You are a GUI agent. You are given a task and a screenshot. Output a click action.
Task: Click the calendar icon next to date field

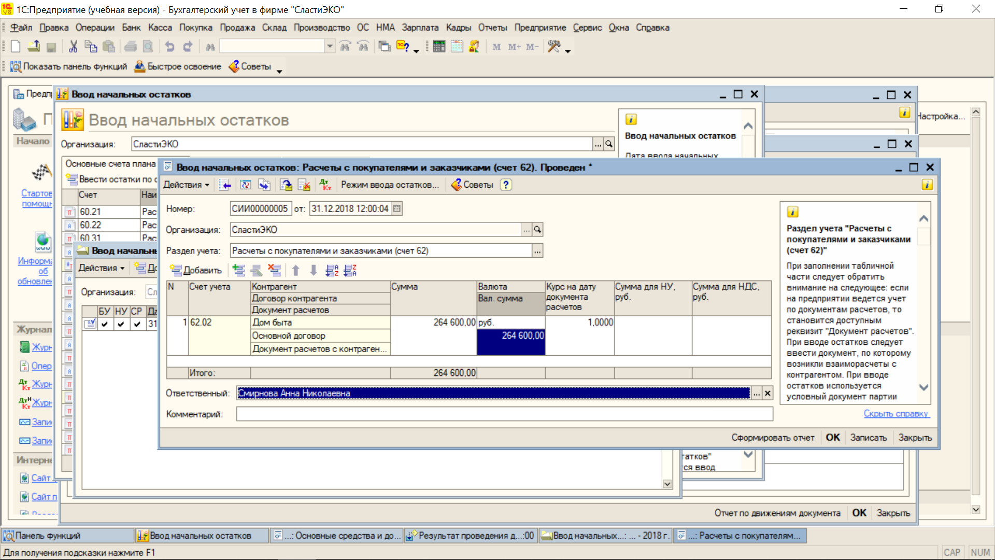[x=397, y=208]
